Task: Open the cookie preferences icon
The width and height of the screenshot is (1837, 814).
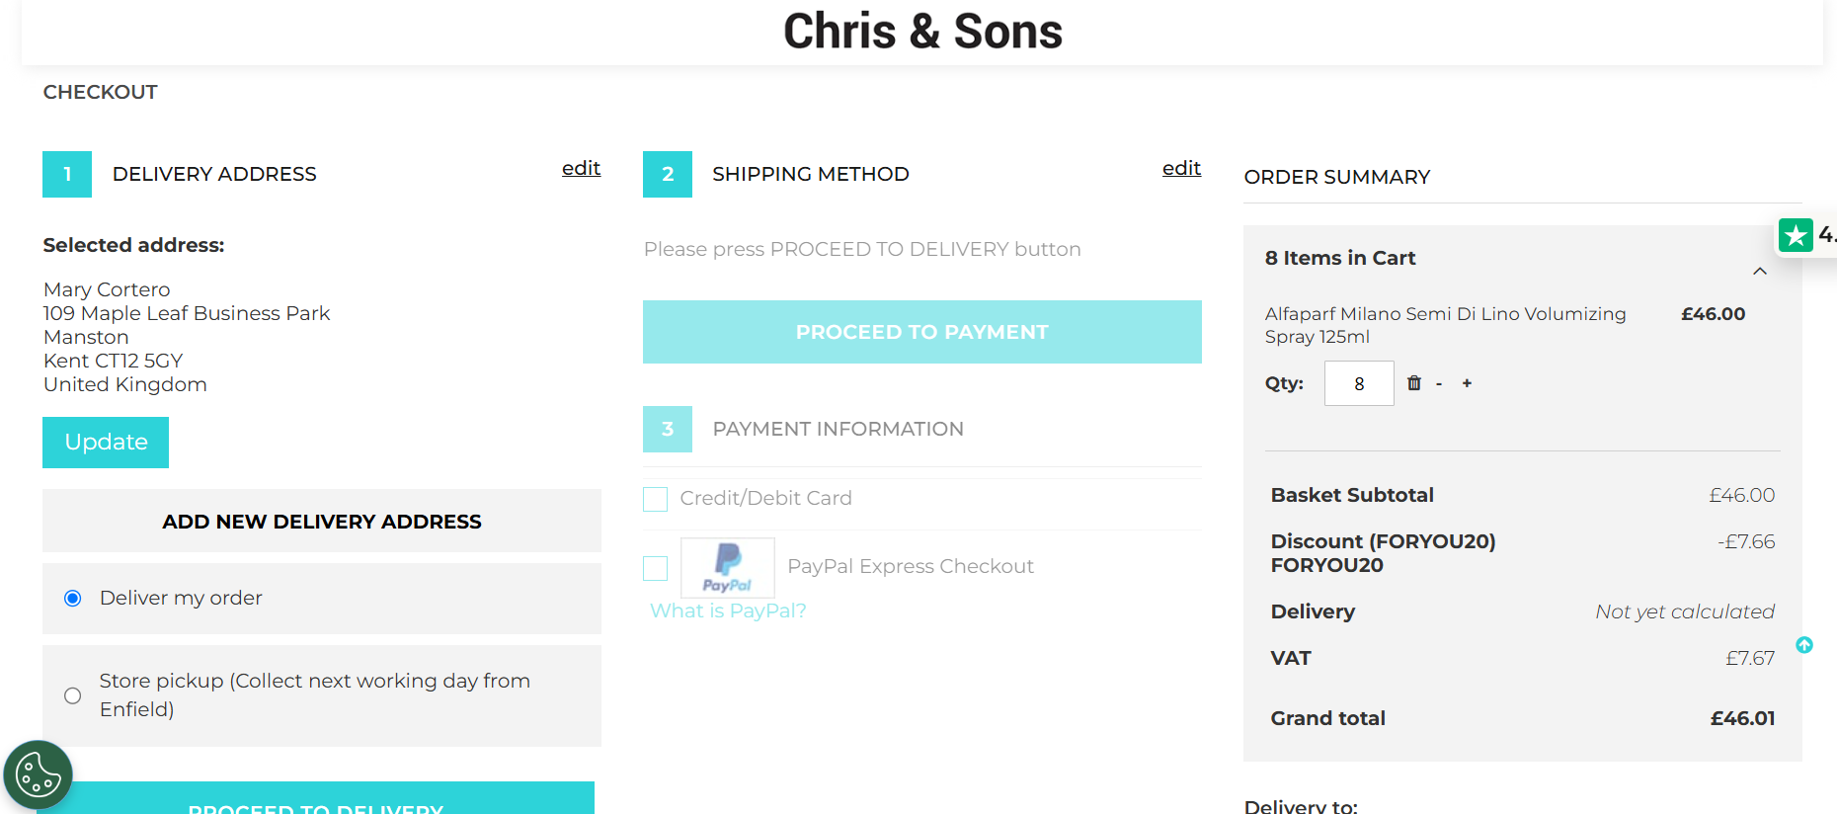Action: point(39,774)
